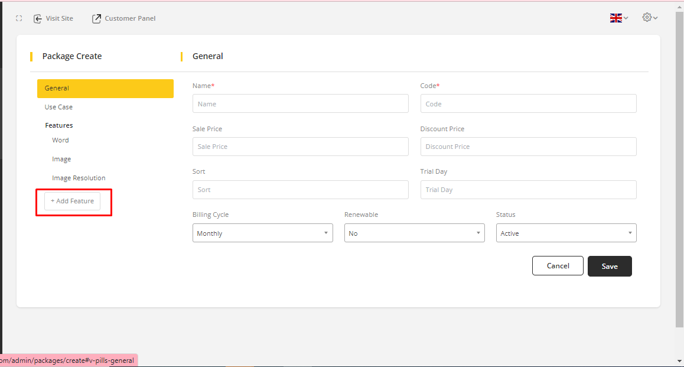684x367 pixels.
Task: Click the Customer Panel external link icon
Action: (96, 18)
